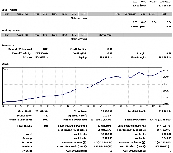Click the Profit column header
The height and width of the screenshot is (153, 173).
164,14
